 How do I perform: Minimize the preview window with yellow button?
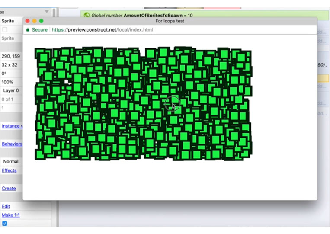pos(34,21)
